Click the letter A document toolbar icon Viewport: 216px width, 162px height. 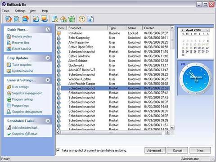point(90,19)
